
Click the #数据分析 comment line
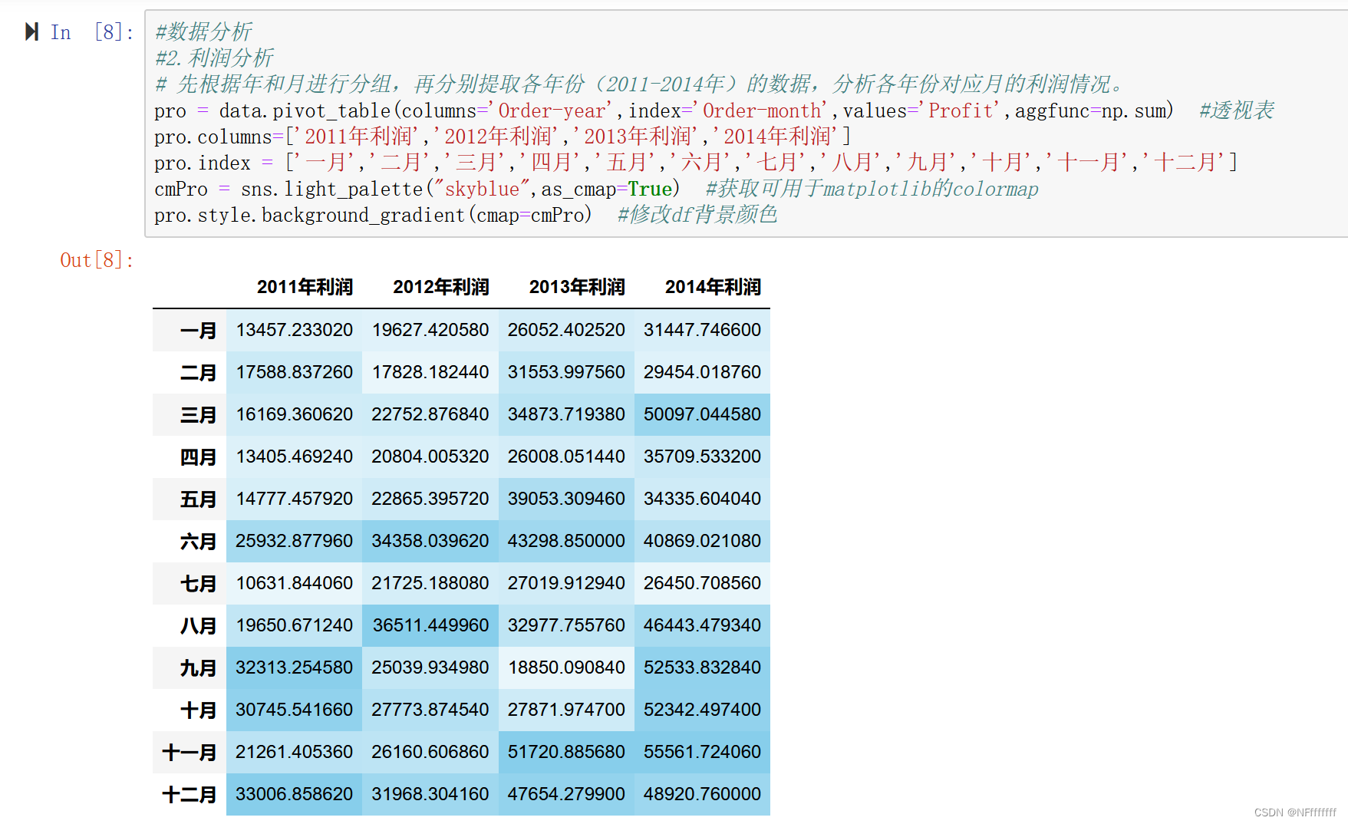pyautogui.click(x=203, y=32)
